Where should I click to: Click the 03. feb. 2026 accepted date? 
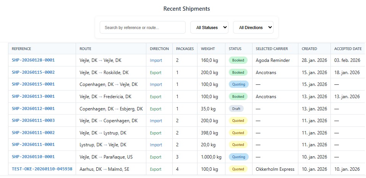347,60
